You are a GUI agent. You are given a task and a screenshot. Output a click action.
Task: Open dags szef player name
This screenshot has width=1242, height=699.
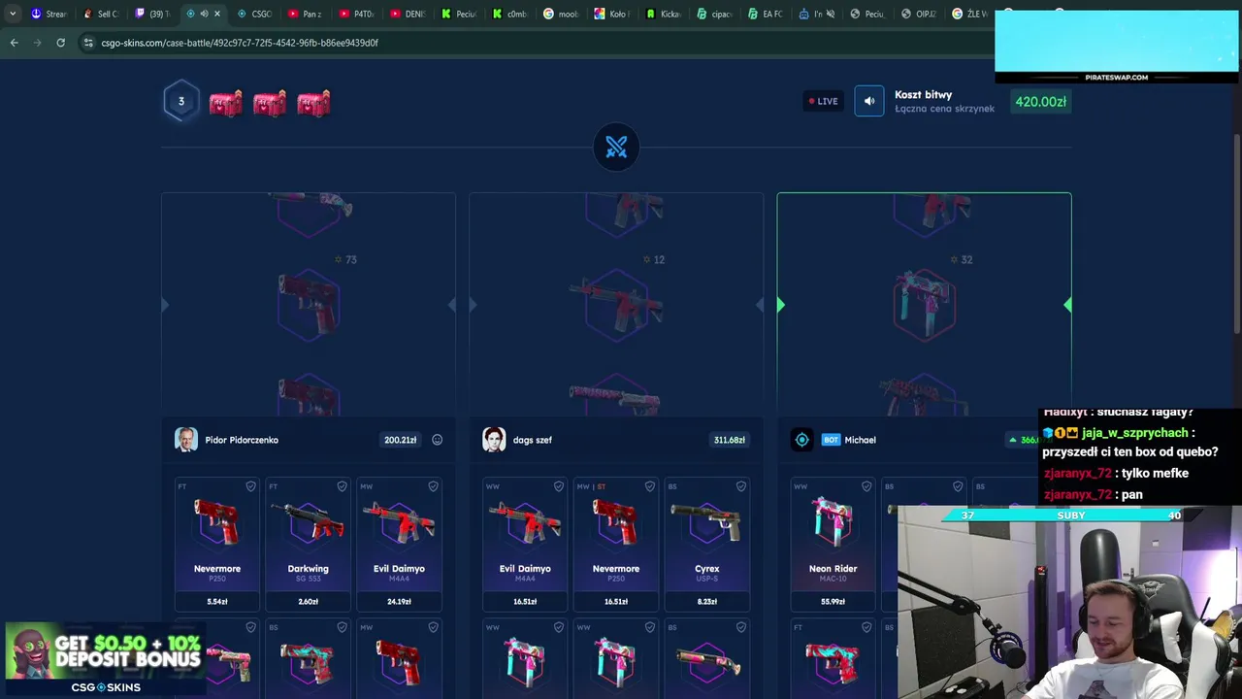tap(532, 440)
